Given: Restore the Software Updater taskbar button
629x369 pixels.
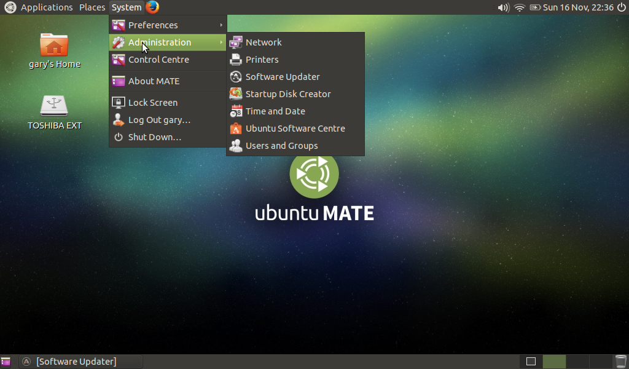Looking at the screenshot, I should pos(81,362).
